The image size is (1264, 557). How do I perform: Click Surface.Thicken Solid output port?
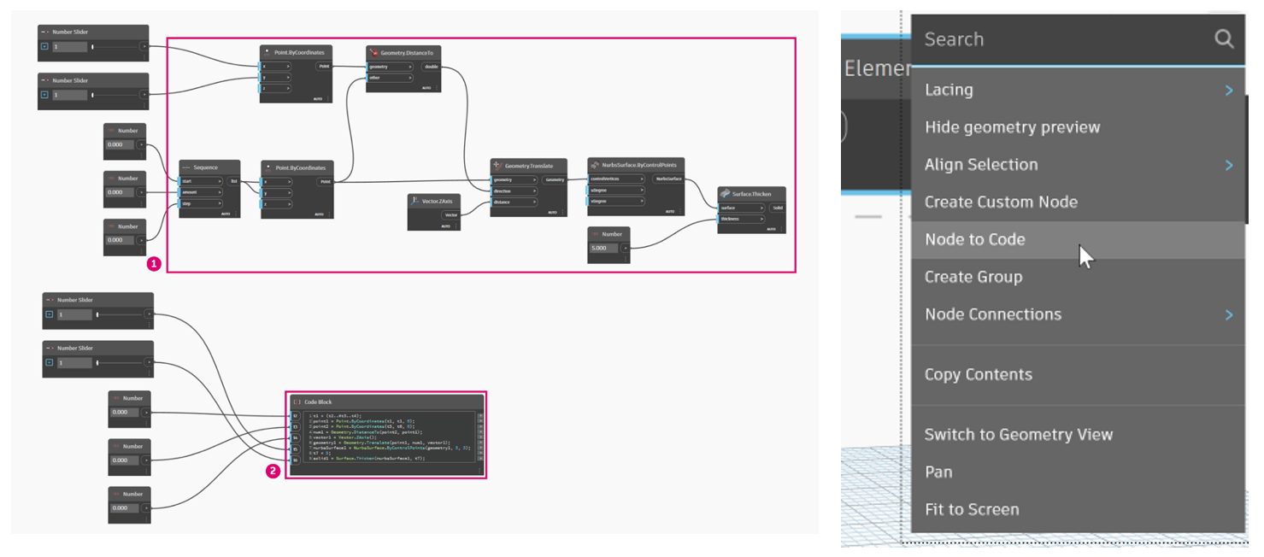coord(777,208)
